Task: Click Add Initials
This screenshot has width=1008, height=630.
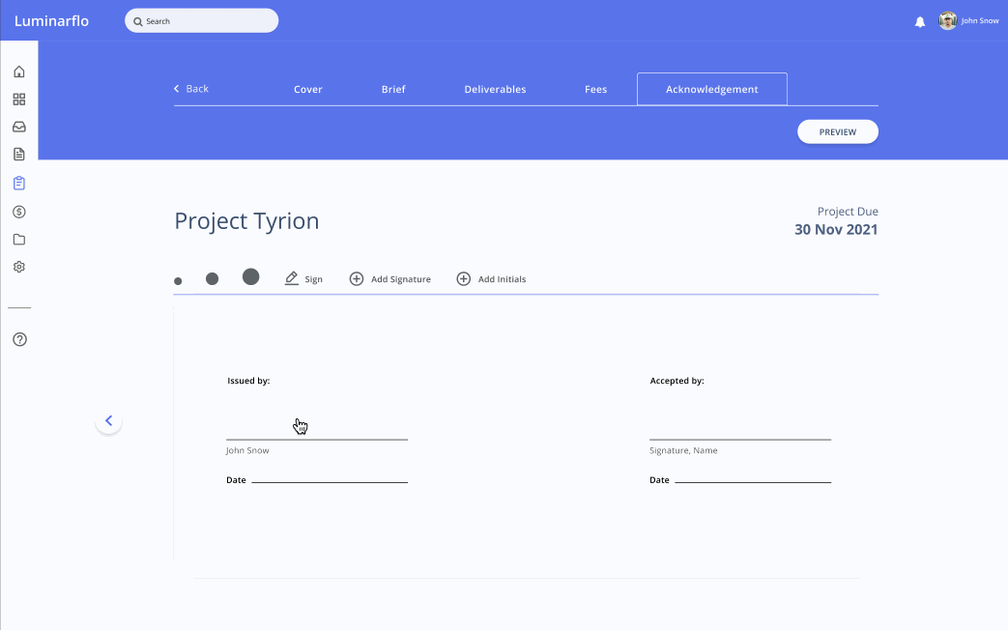Action: [x=491, y=279]
